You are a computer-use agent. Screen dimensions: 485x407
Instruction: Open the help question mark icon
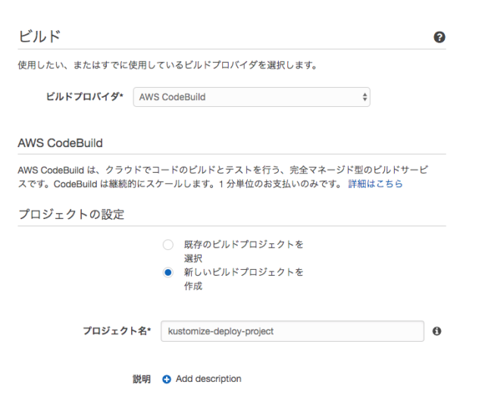click(440, 37)
